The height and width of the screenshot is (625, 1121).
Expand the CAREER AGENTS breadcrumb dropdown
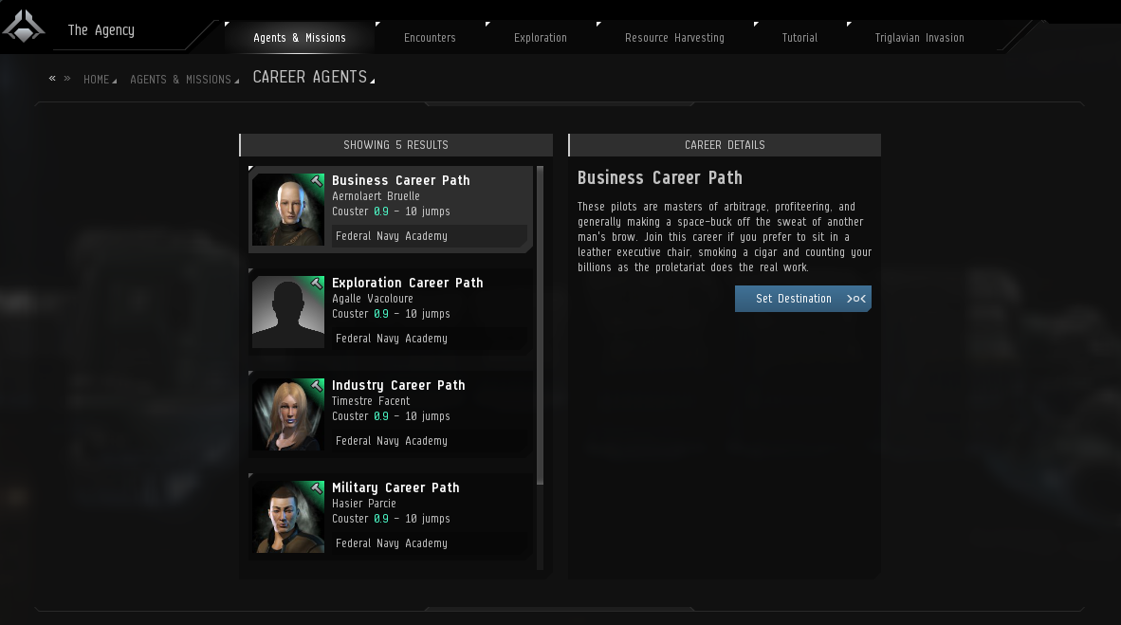(x=373, y=81)
